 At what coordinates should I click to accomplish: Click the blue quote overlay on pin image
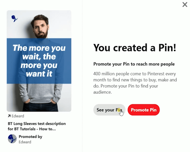[x=39, y=61]
